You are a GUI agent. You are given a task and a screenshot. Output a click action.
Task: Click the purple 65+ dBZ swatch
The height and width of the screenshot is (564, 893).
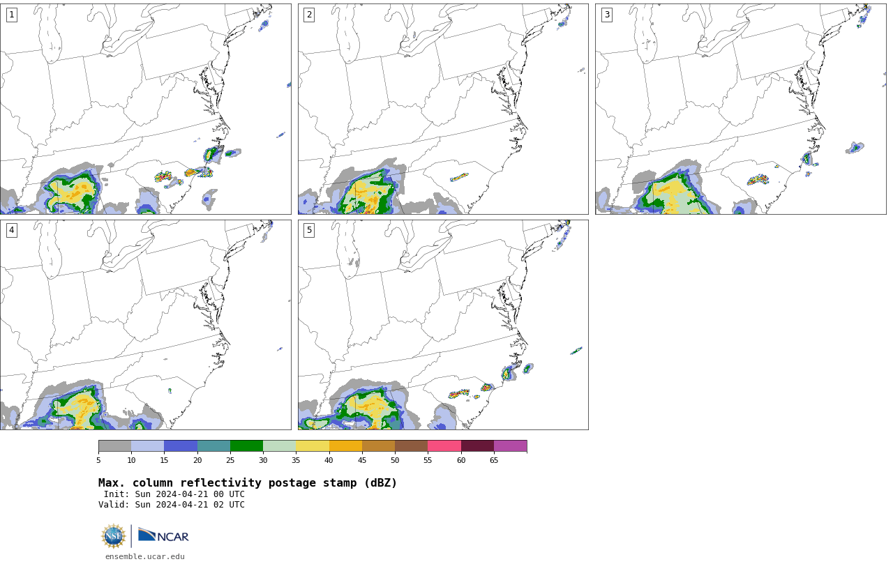coord(510,446)
